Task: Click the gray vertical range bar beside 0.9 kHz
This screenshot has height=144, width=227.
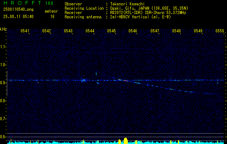Action: (7, 83)
